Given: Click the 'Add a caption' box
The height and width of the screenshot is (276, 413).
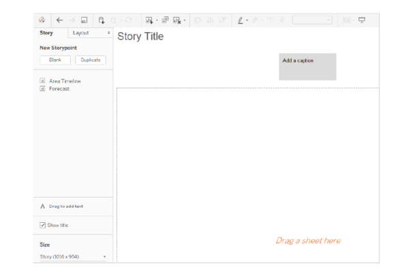Looking at the screenshot, I should pyautogui.click(x=307, y=66).
